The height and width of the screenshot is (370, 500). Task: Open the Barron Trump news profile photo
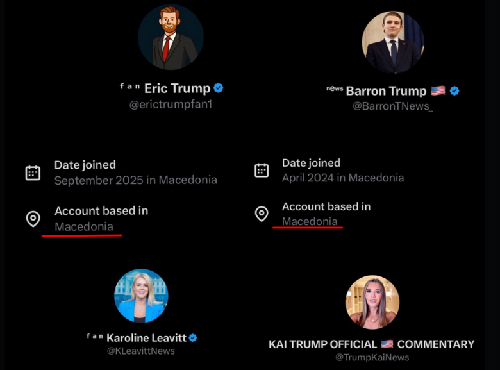393,42
